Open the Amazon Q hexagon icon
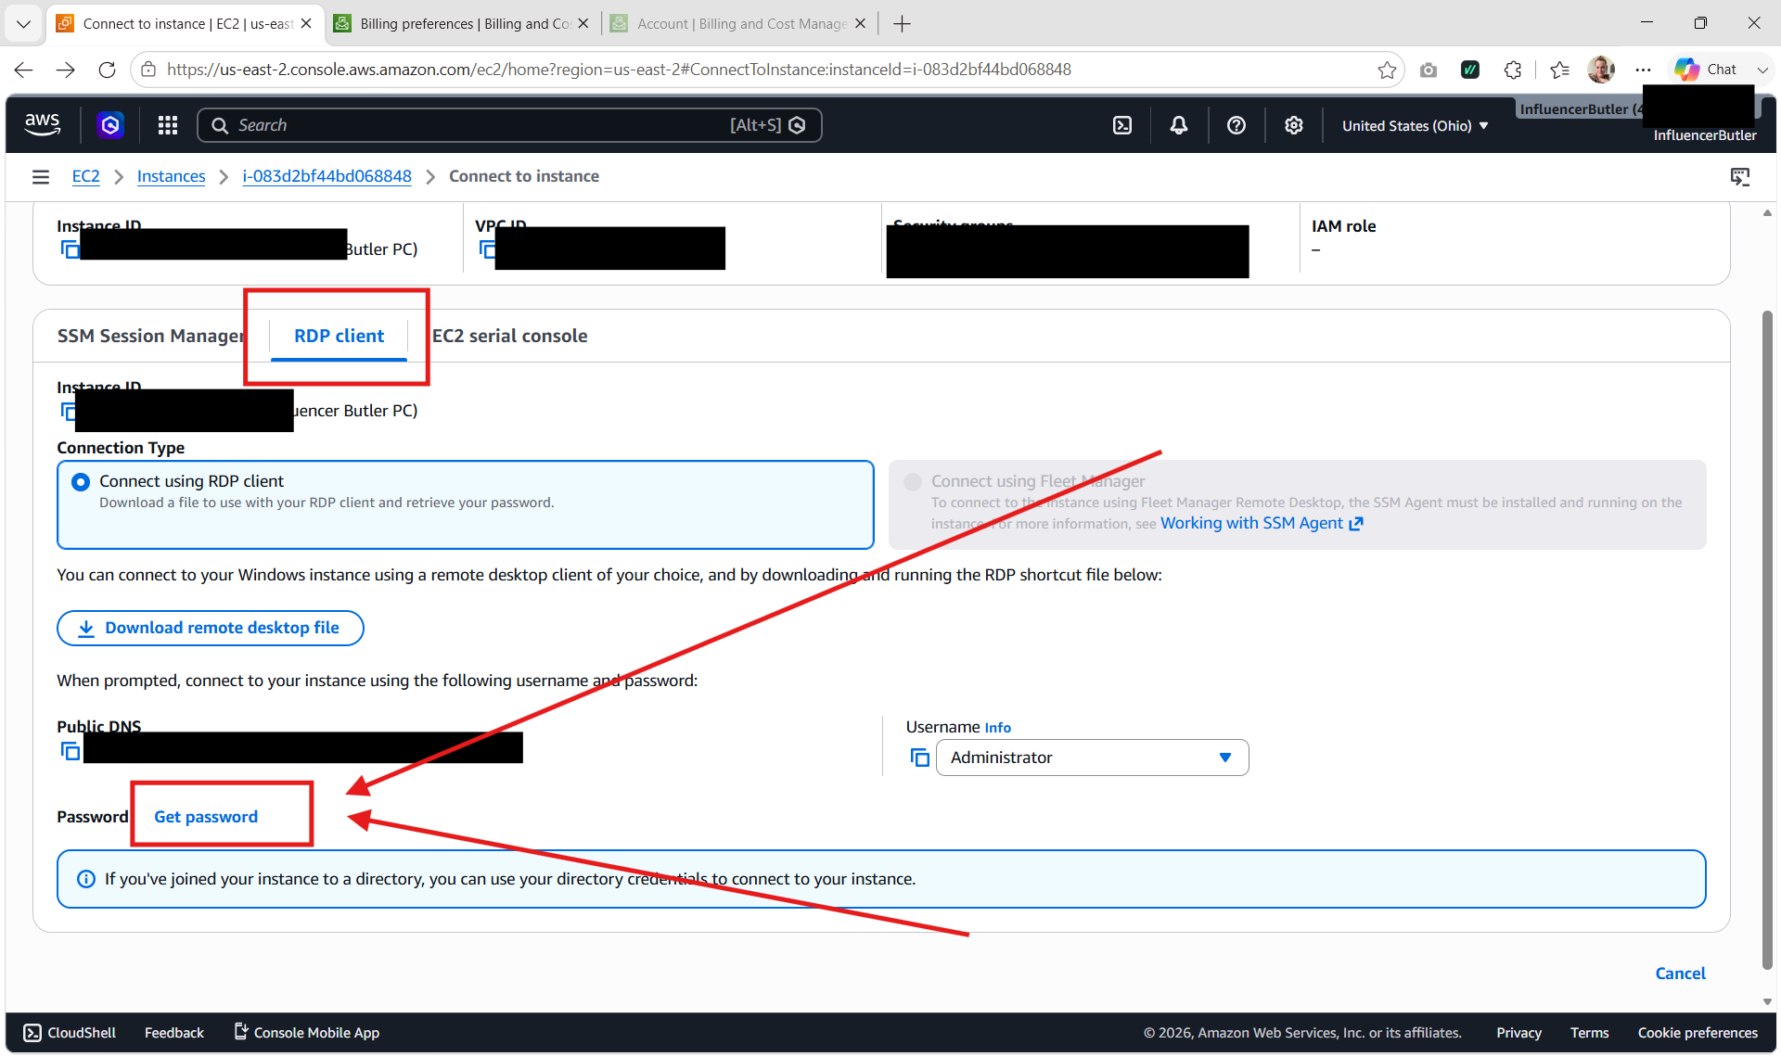The width and height of the screenshot is (1781, 1057). (110, 124)
